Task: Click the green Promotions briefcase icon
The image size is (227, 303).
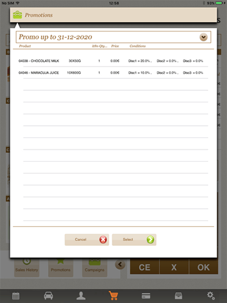Action: pos(17,15)
